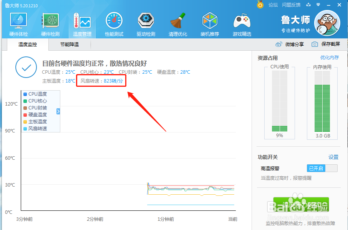
Task: Click the 3.0 GB memory value
Action: 323,136
